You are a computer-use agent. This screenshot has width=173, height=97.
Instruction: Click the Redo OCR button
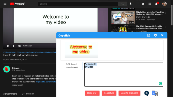pyautogui.click(x=92, y=93)
